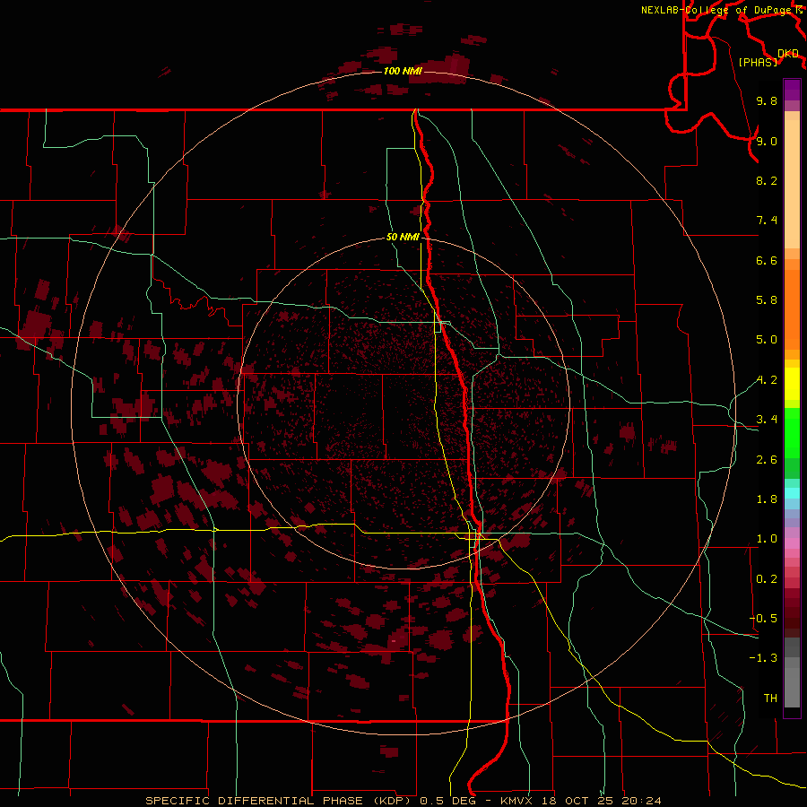Pick the gray band near TH on the scale

[792, 687]
